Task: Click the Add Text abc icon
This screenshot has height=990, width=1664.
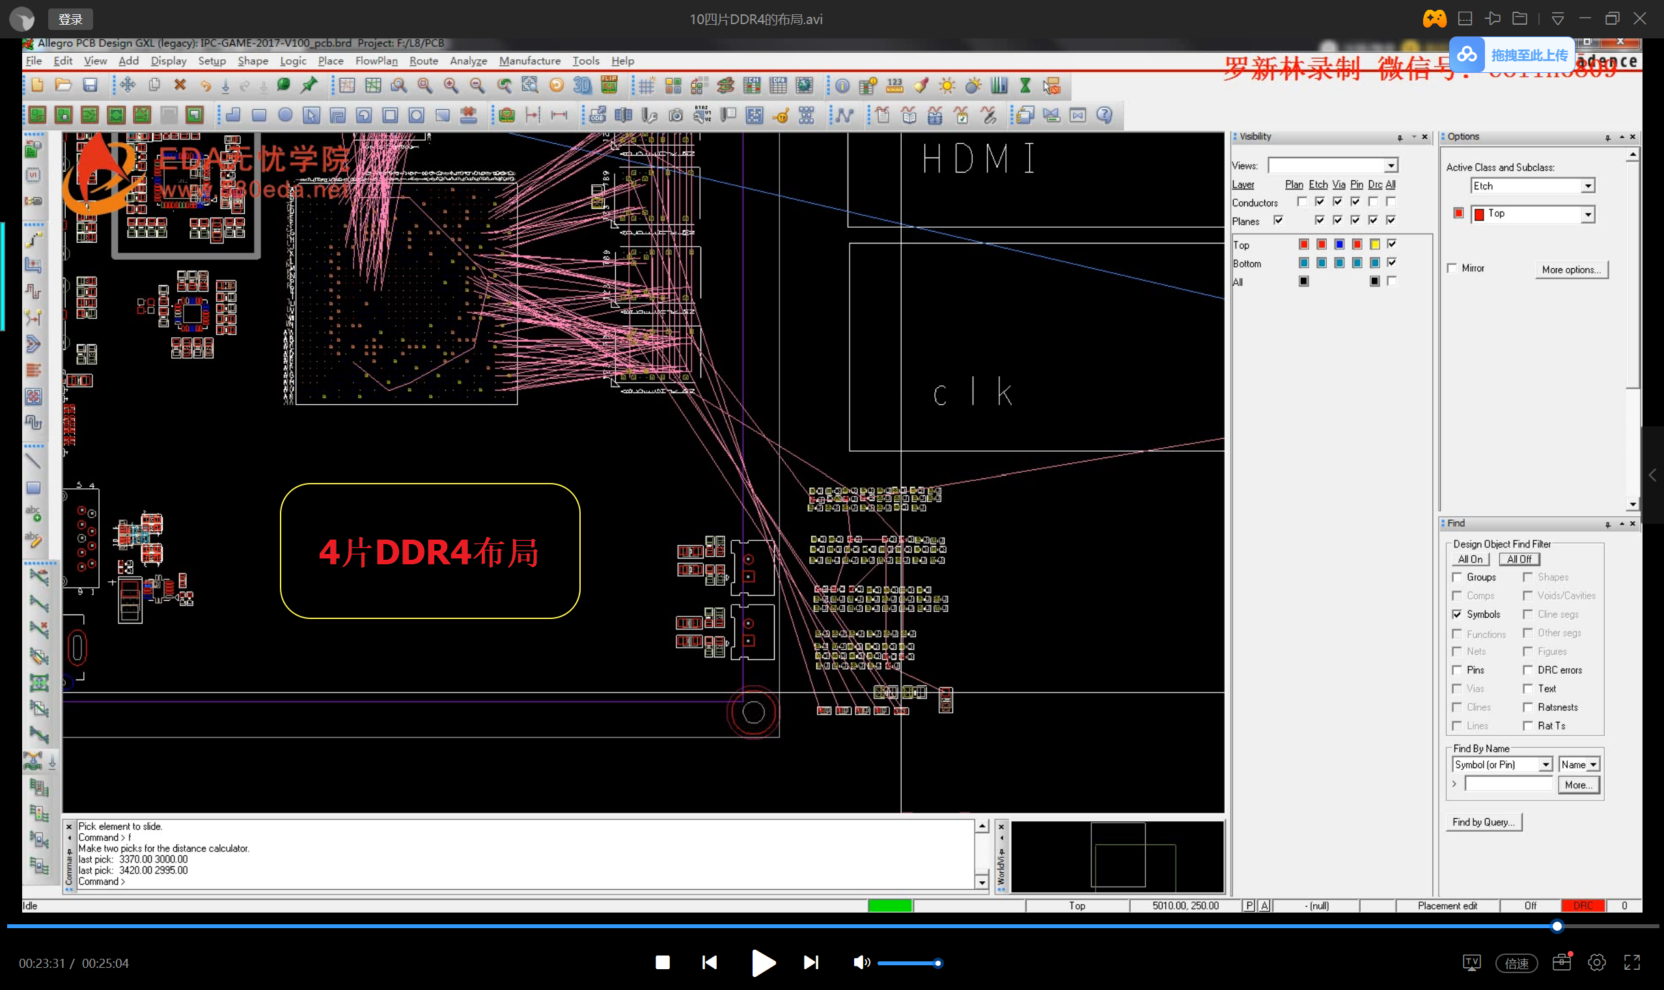Action: 33,514
